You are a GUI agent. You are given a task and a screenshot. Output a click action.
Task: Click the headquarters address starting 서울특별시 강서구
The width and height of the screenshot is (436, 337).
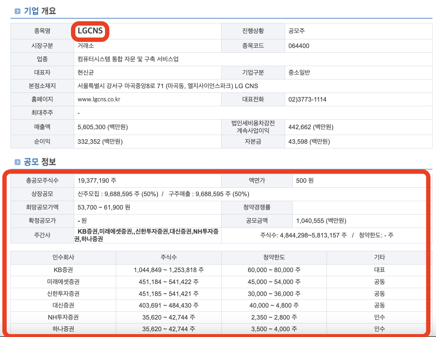168,86
